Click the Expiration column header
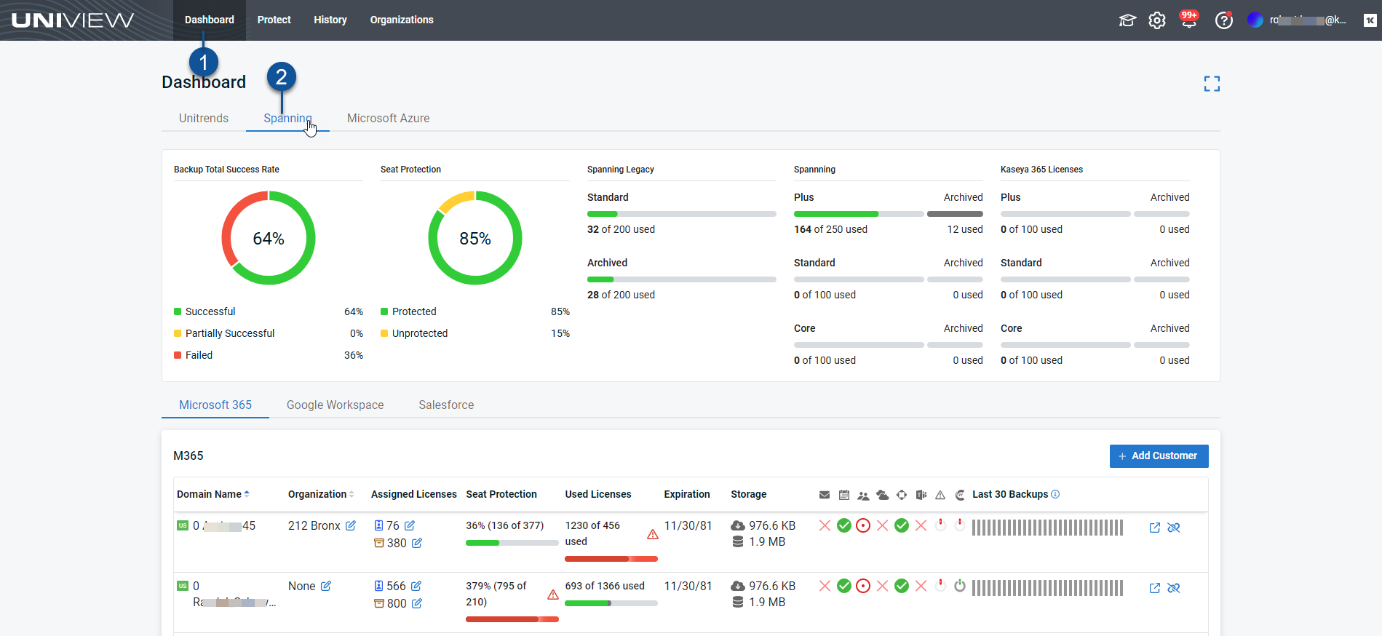The height and width of the screenshot is (636, 1382). [x=687, y=494]
